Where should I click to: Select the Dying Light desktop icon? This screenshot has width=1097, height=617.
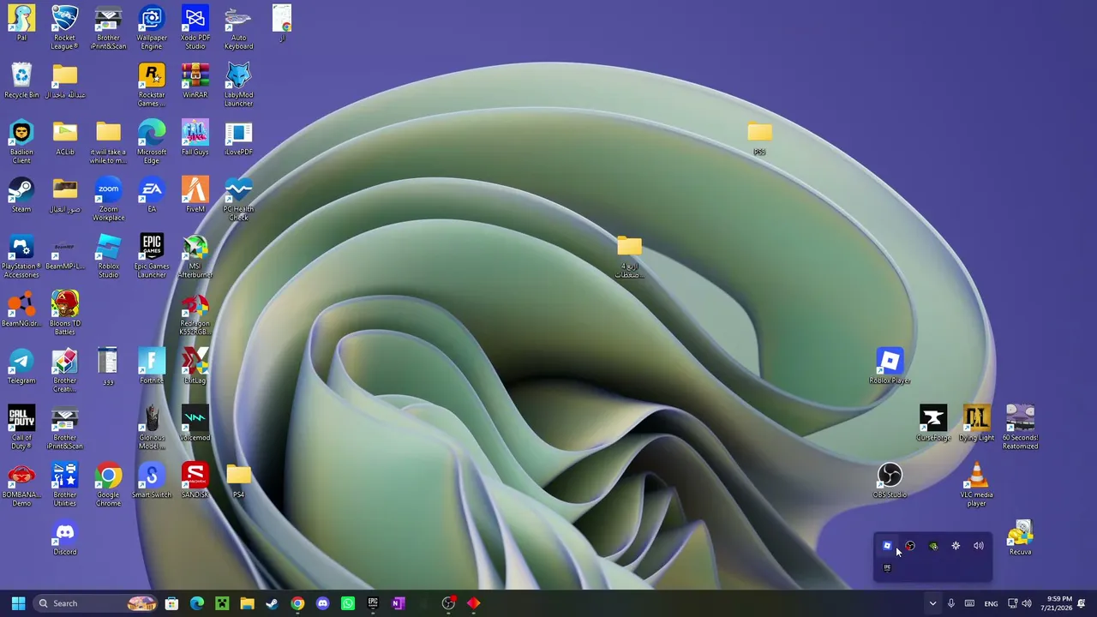(x=976, y=424)
